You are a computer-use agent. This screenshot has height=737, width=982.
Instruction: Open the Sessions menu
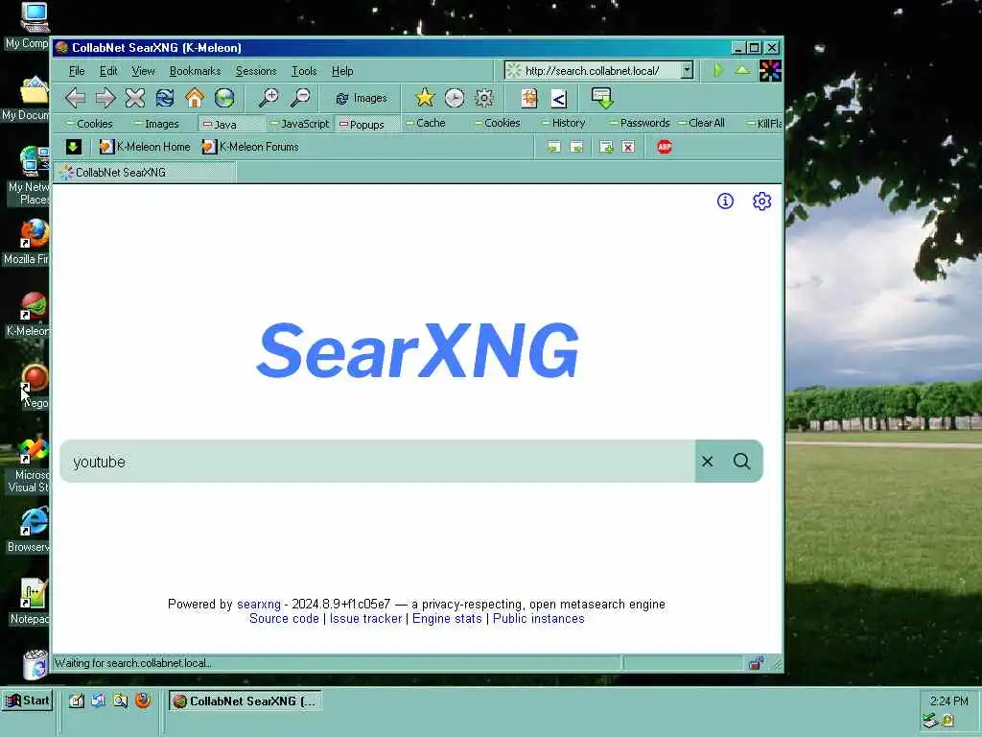(255, 71)
